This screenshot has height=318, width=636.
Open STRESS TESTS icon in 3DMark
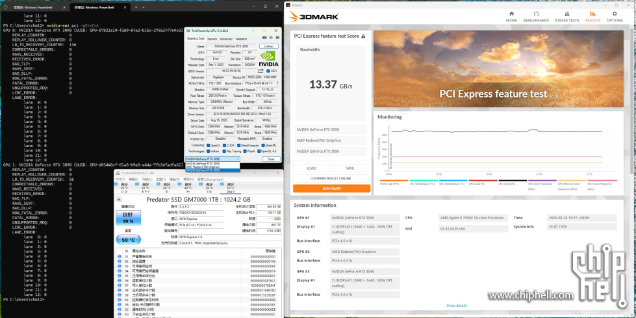point(567,14)
